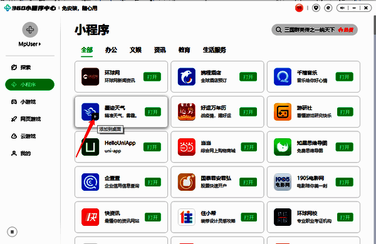Viewport: 376px width, 244px height.
Task: Click the hamburger menu icon at sidebar bottom
Action: click(x=13, y=231)
